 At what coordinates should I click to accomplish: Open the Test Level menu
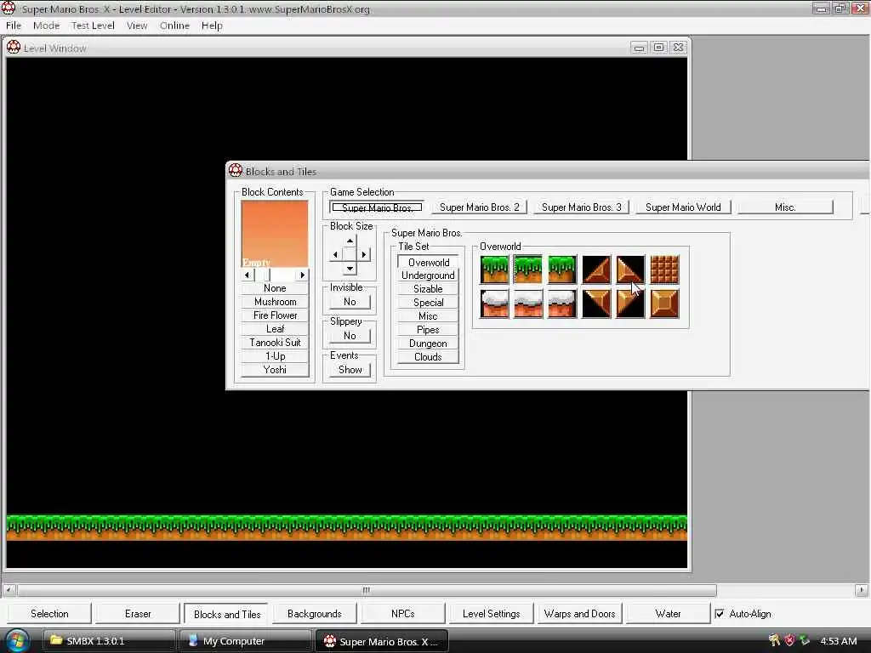[93, 26]
